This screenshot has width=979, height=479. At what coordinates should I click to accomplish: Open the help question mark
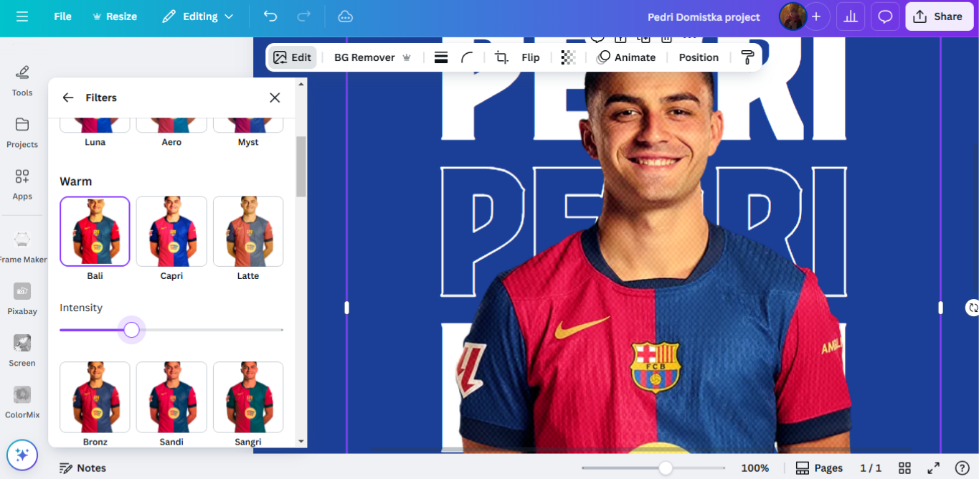tap(963, 468)
